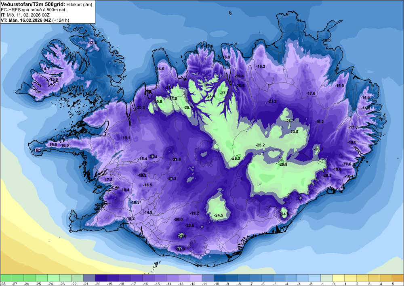Click the legend swatch between -1 and 0
This screenshot has width=404, height=286.
pos(327,278)
